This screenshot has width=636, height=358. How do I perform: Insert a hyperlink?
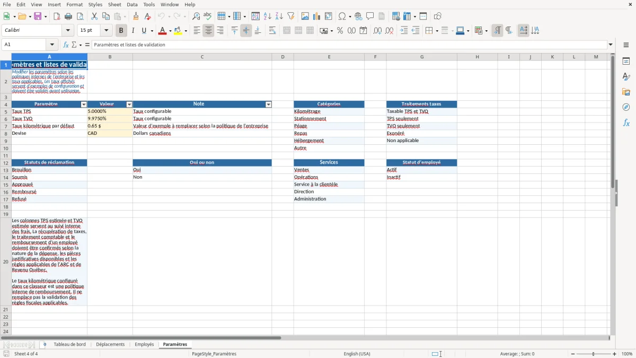359,16
